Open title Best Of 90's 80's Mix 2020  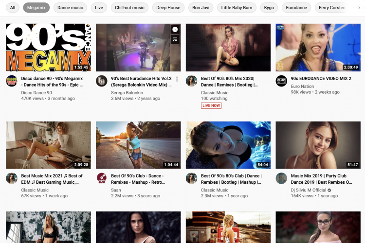[229, 82]
